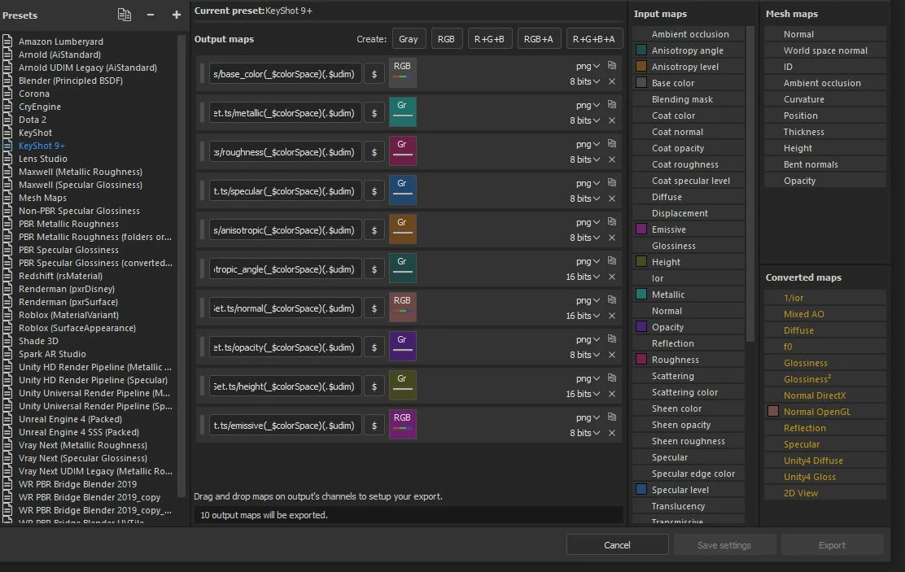This screenshot has width=905, height=572.
Task: Click the Gr channel box of the metallic map
Action: 402,112
